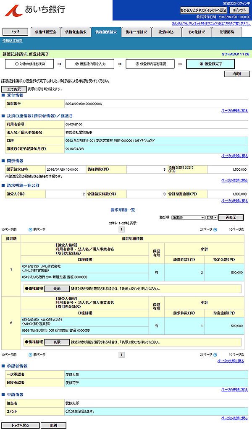Open the その他請求 tab

pyautogui.click(x=197, y=32)
